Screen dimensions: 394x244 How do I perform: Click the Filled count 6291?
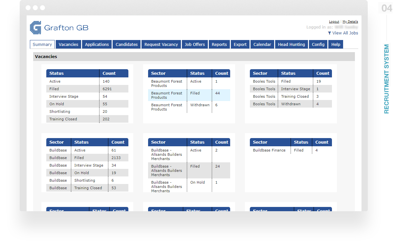(x=107, y=89)
